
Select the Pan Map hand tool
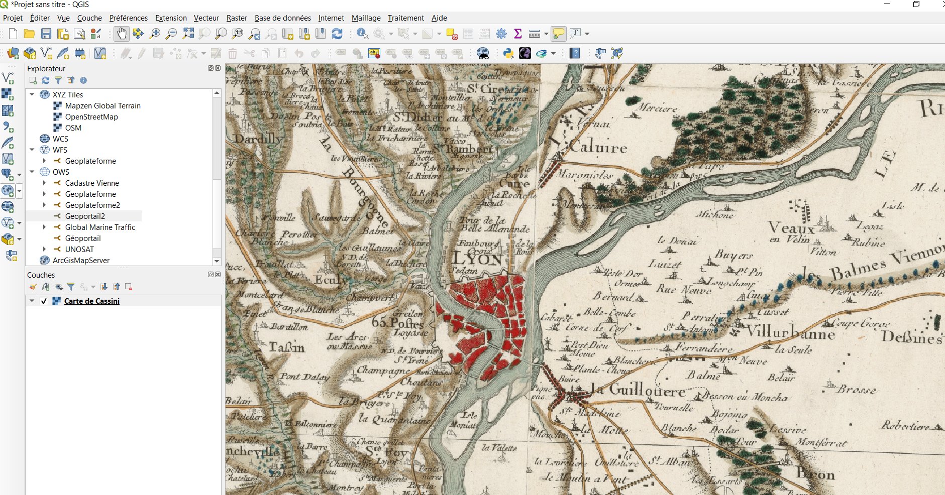coord(122,34)
